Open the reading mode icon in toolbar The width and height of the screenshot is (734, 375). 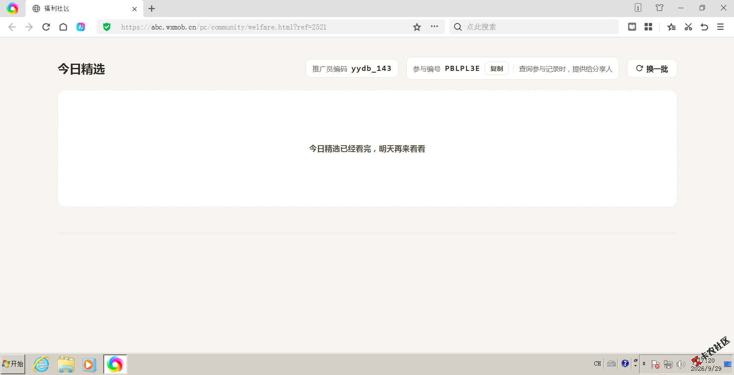[632, 27]
